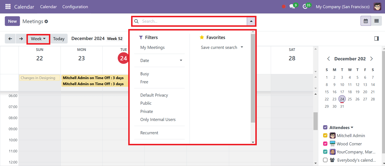Switch to list view icon
The height and width of the screenshot is (166, 385).
click(x=376, y=21)
